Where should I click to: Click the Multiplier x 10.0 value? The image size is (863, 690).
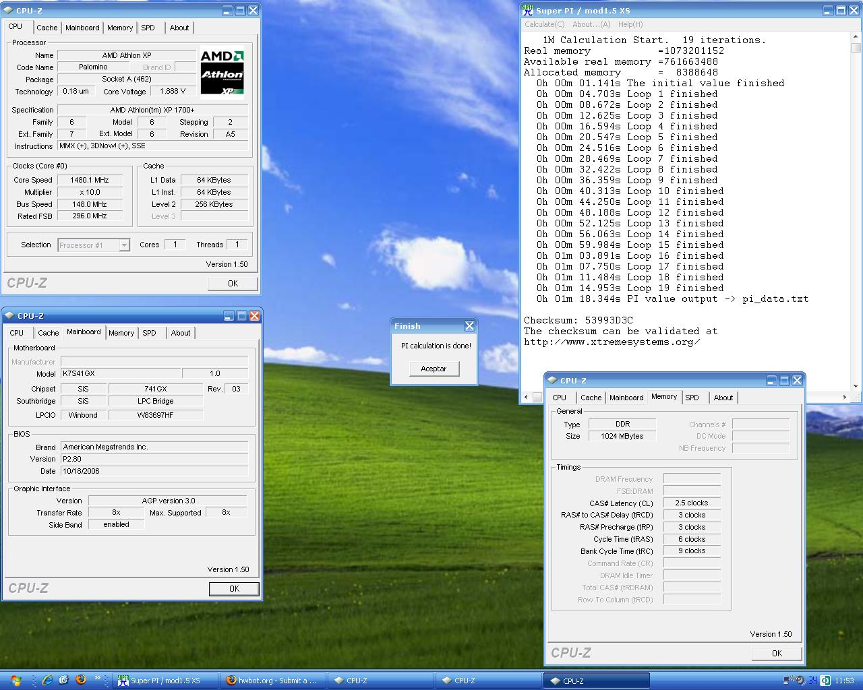(90, 192)
